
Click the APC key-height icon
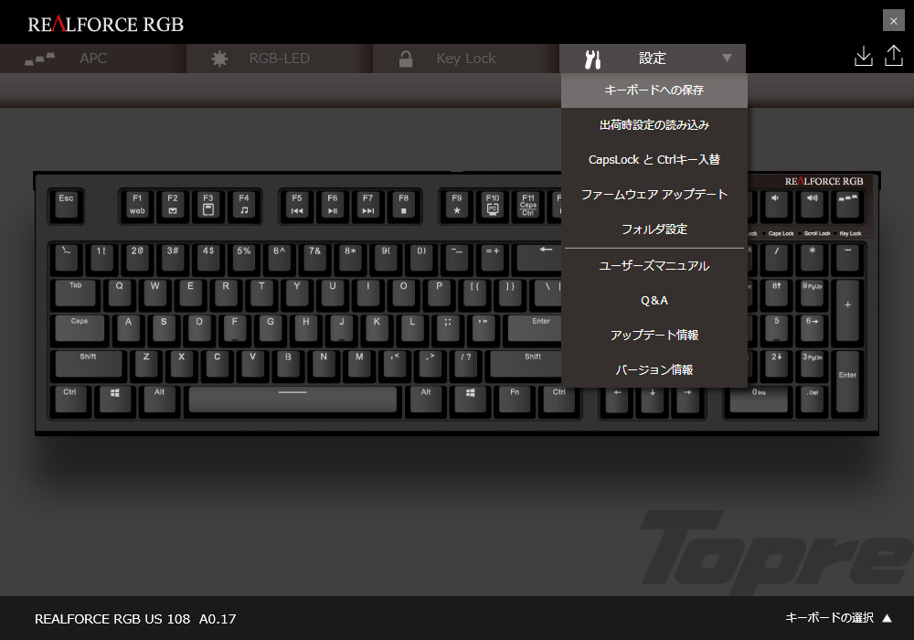pyautogui.click(x=39, y=59)
